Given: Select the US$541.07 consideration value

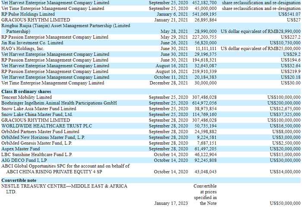Looking at the screenshot, I should [289, 14].
